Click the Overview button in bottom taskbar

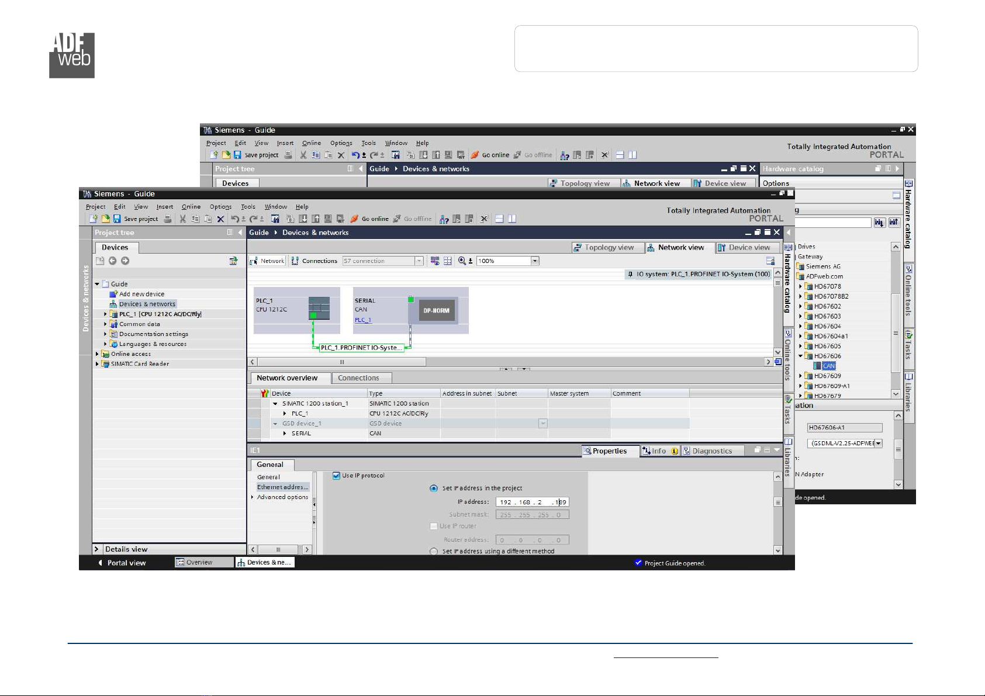[x=204, y=562]
